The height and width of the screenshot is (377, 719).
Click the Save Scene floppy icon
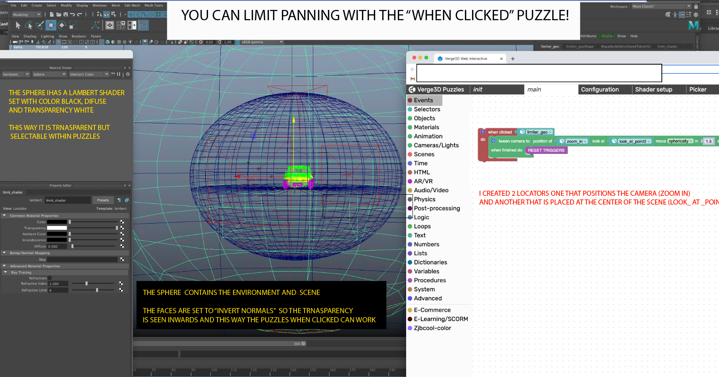pos(66,14)
